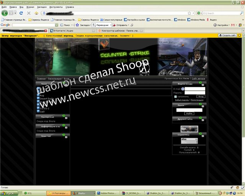This screenshot has width=245, height=196.
Task: Click the Пароль password field
Action: pos(195,93)
